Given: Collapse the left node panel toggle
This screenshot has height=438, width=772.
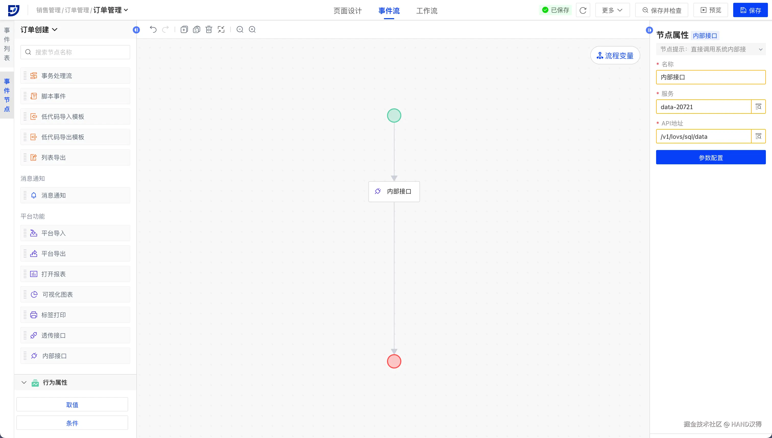Looking at the screenshot, I should click(x=136, y=30).
